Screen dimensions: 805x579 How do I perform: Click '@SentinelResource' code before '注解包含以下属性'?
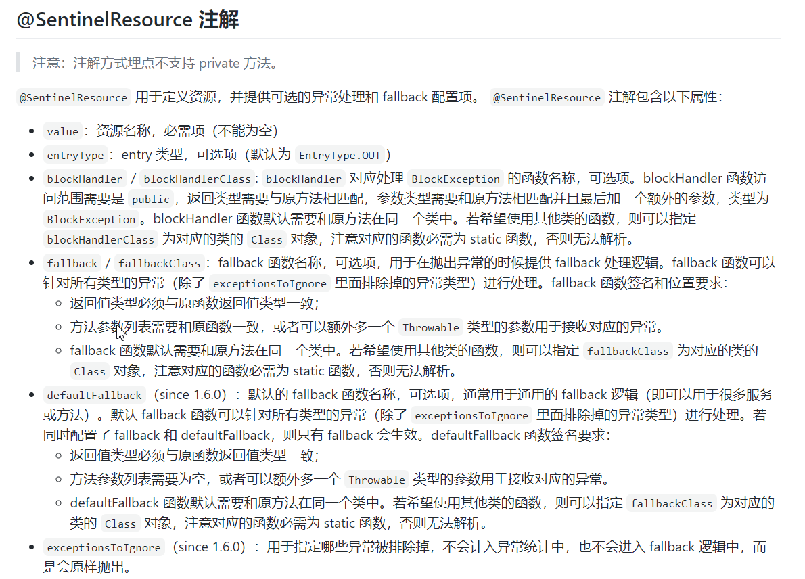[547, 97]
